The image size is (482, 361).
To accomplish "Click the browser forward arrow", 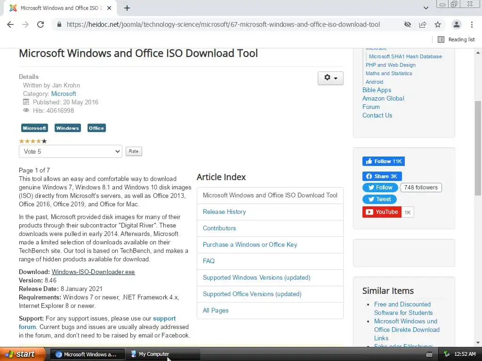I will 25,24.
